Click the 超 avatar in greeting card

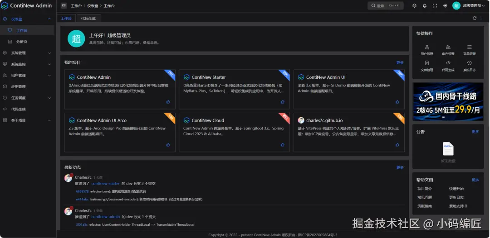click(x=76, y=38)
